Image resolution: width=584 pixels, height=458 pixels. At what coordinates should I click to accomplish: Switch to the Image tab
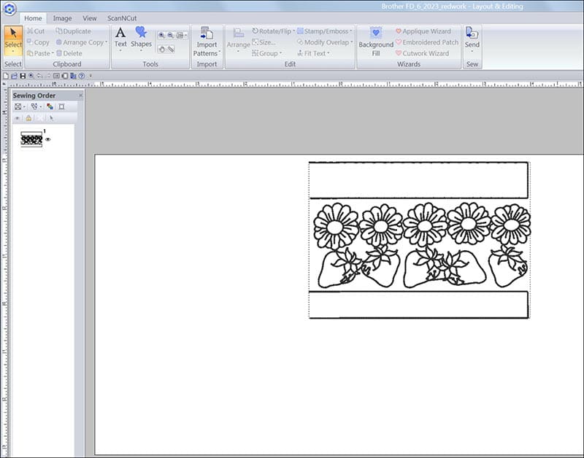tap(62, 18)
